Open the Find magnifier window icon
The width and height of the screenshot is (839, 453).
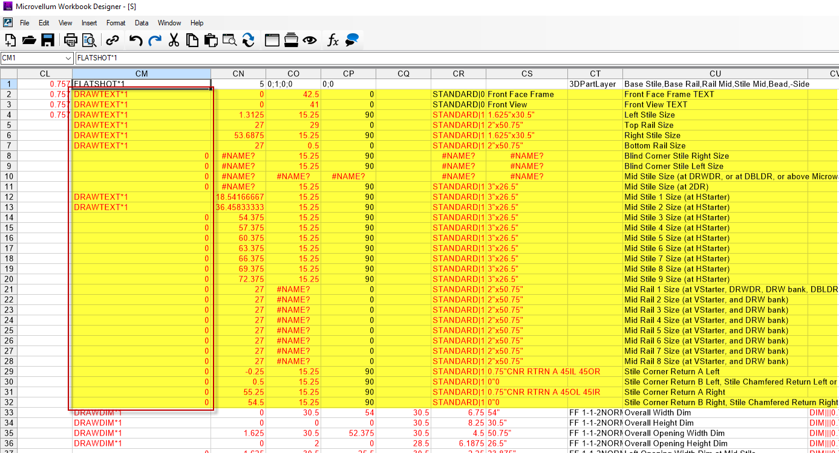(229, 40)
